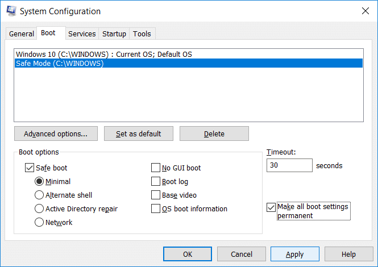This screenshot has width=378, height=267.
Task: Select the Safe Mode boot entry
Action: point(60,63)
